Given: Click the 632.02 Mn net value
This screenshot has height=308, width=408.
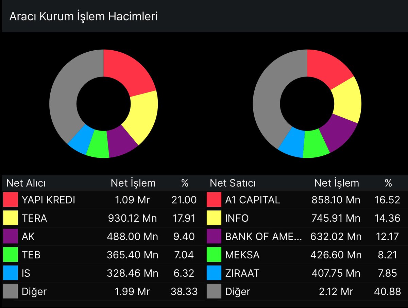Looking at the screenshot, I should (x=336, y=237).
